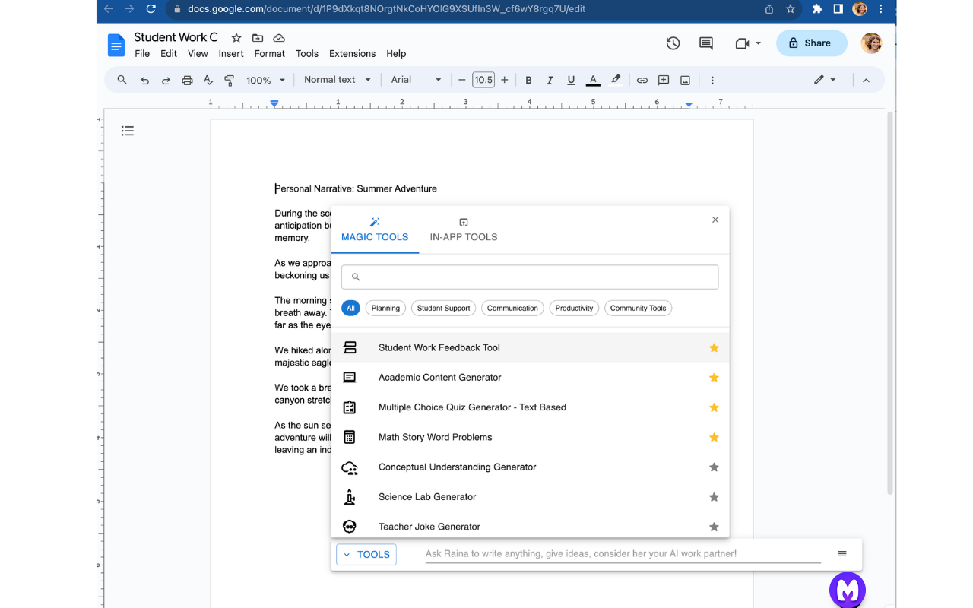Decrease the font size
The height and width of the screenshot is (608, 973).
461,80
